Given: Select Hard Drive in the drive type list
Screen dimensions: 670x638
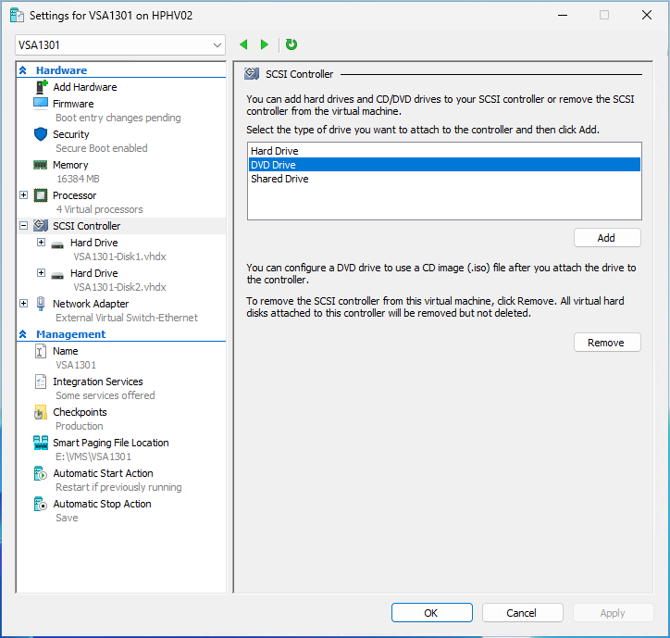Looking at the screenshot, I should (x=275, y=151).
